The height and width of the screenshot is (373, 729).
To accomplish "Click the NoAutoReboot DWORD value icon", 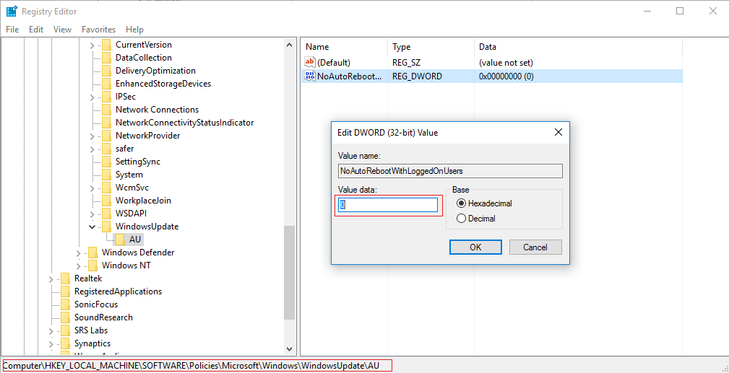I will click(x=311, y=76).
